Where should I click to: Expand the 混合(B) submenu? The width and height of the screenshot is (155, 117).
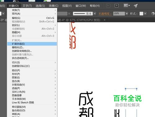(x=32, y=81)
